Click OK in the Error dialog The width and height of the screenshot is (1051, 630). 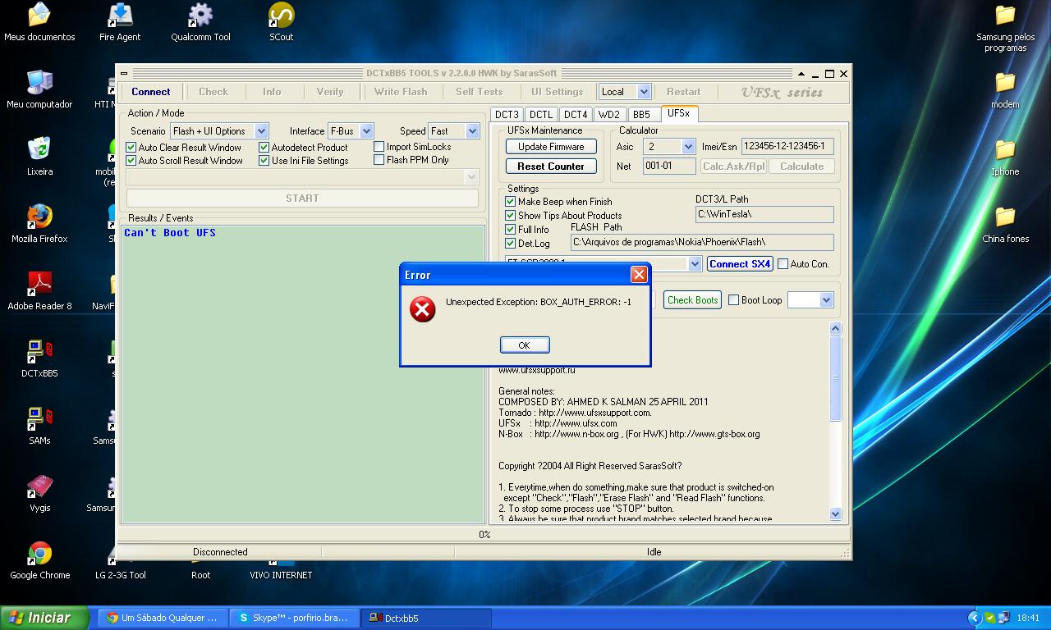pos(525,345)
